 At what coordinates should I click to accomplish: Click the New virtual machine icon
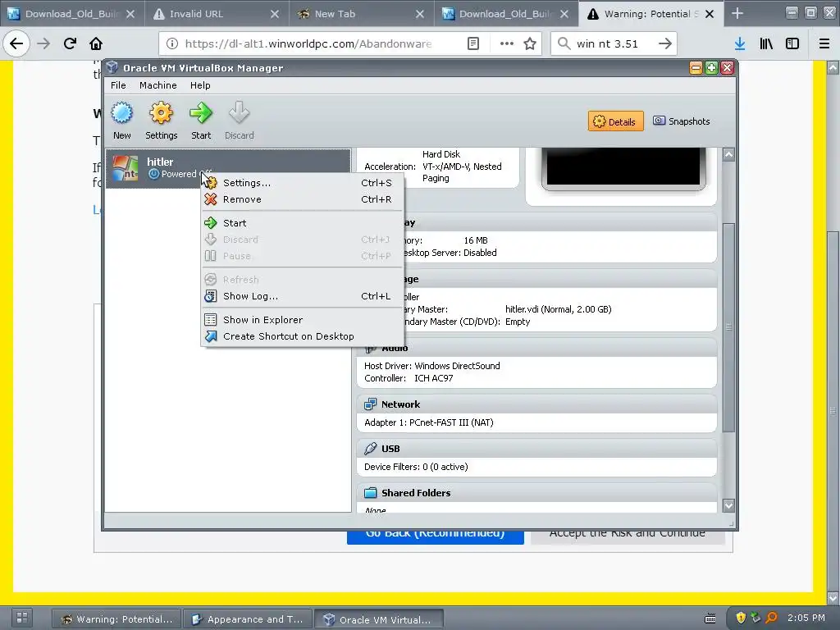[x=121, y=113]
